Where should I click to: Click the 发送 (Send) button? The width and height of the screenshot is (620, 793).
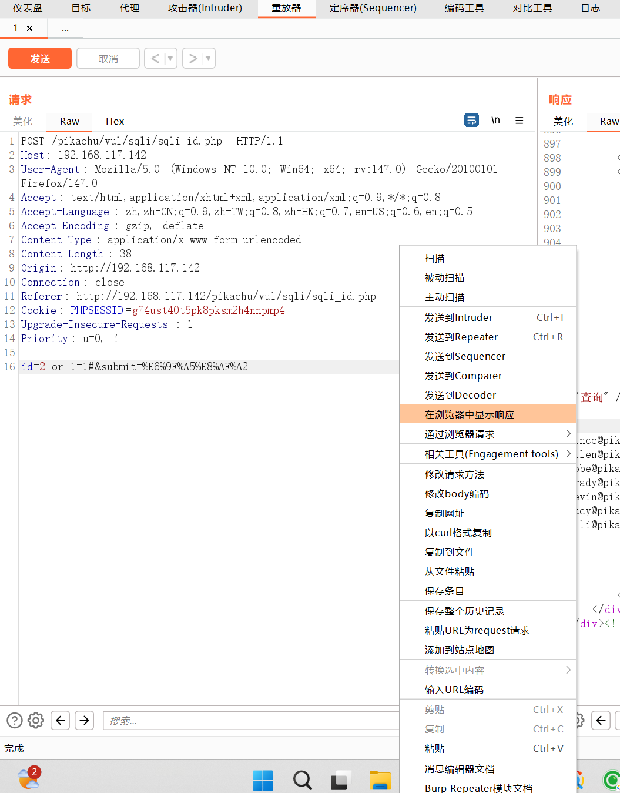tap(40, 58)
